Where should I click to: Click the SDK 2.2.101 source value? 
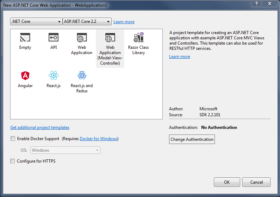point(210,115)
